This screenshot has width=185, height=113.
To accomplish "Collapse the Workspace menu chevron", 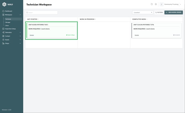I will pyautogui.click(x=20, y=15).
